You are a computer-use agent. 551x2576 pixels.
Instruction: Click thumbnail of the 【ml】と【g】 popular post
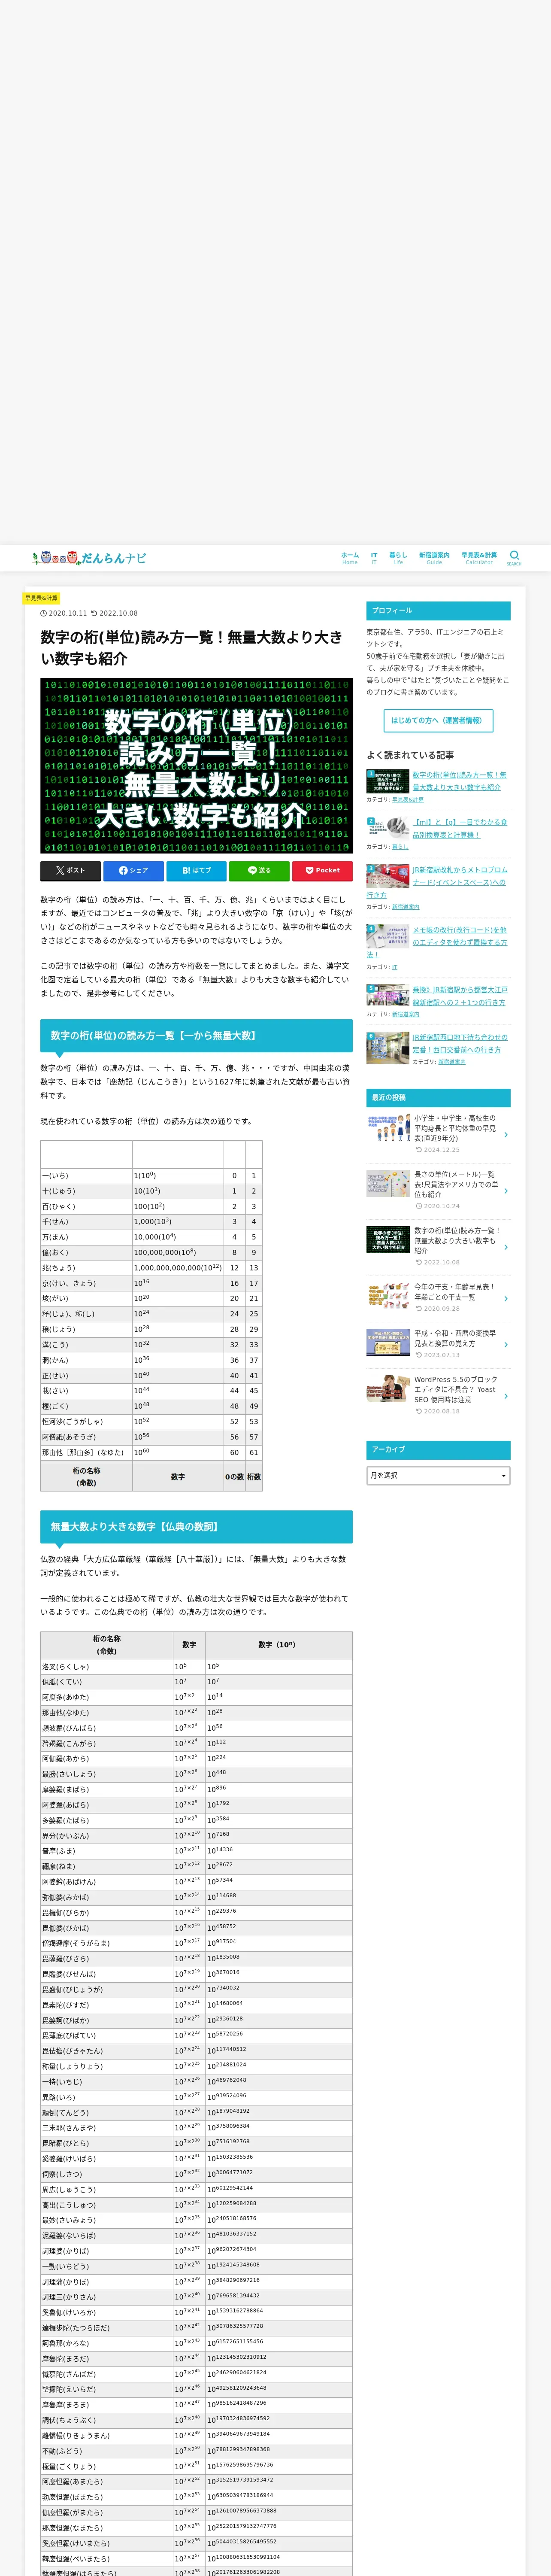point(387,829)
